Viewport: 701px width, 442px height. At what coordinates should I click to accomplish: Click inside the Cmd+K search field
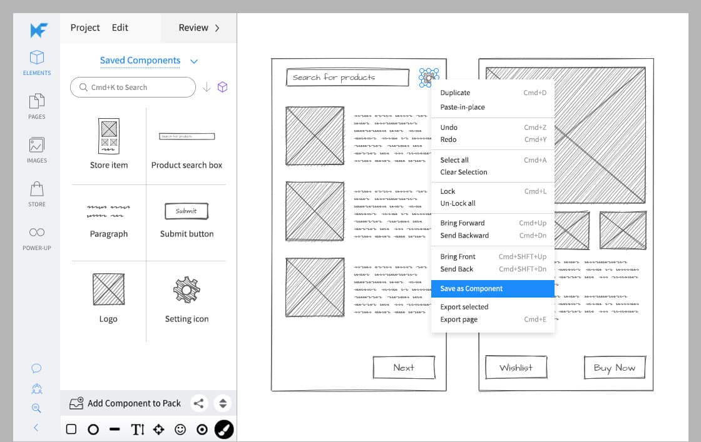click(x=131, y=88)
